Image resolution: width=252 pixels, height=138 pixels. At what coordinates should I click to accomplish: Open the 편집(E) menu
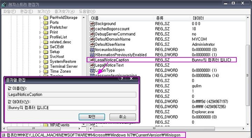coord(27,12)
